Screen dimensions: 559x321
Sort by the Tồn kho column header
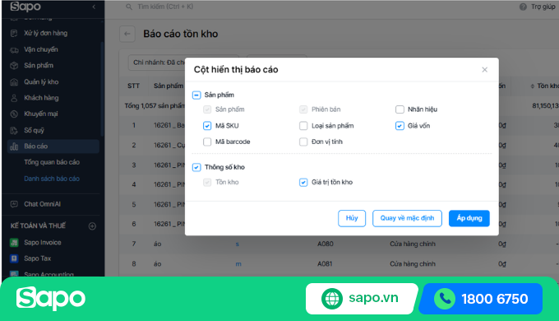(x=544, y=86)
